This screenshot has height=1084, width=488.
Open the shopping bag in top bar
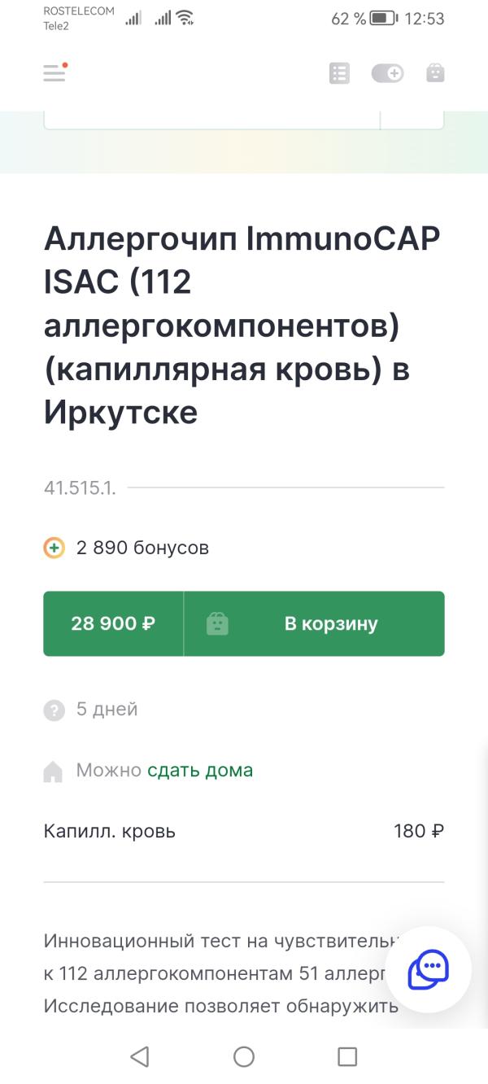(x=436, y=73)
